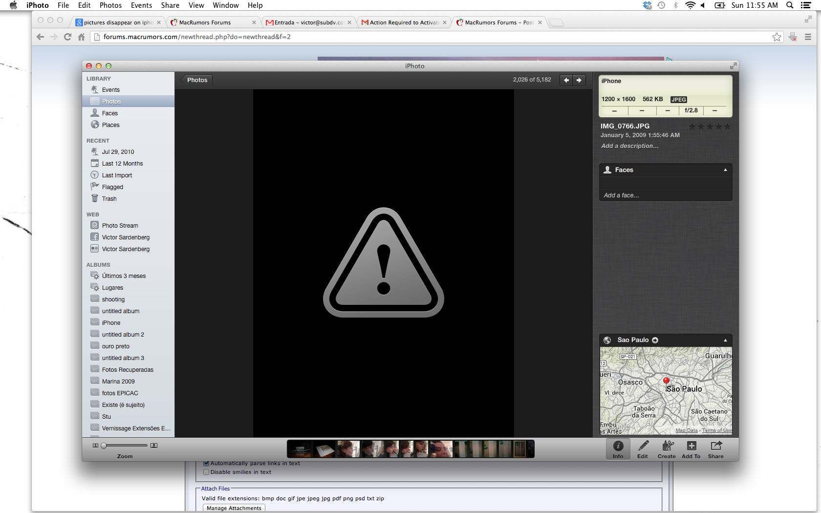The image size is (821, 513).
Task: Click the large-size icon by Zoom slider
Action: (154, 446)
